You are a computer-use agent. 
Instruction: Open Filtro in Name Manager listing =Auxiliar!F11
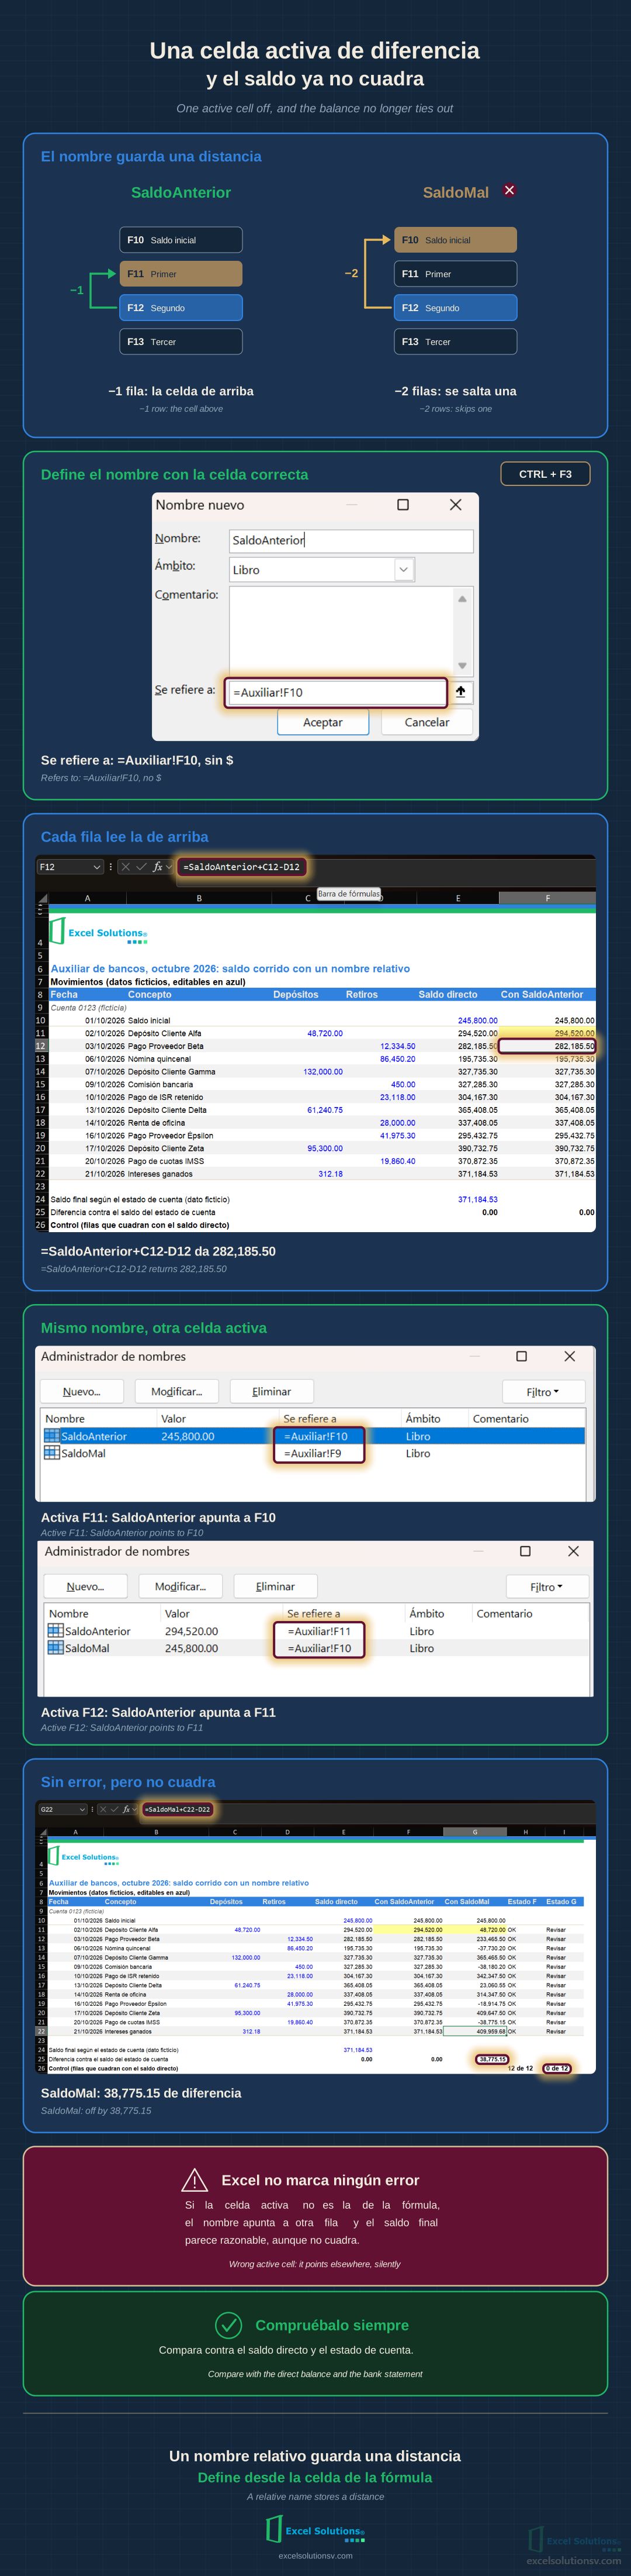[546, 1586]
